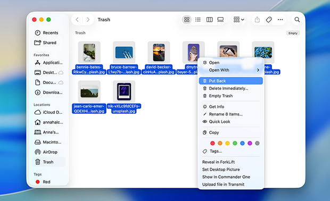Apply the red color tag
Screen dimensions: 330x201
212,143
